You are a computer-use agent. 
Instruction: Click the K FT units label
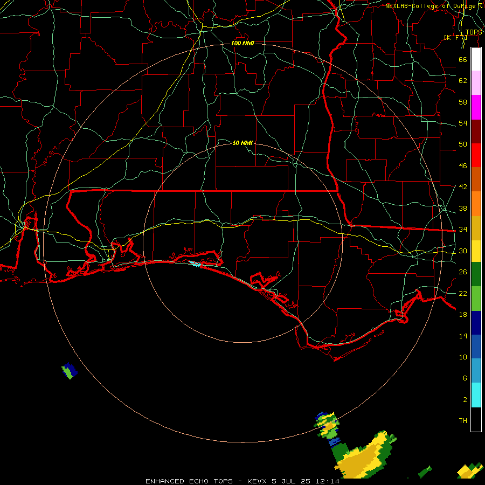[455, 37]
